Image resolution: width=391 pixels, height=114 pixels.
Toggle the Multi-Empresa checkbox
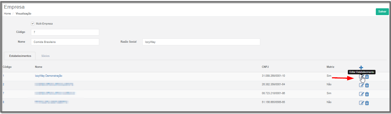(33, 24)
